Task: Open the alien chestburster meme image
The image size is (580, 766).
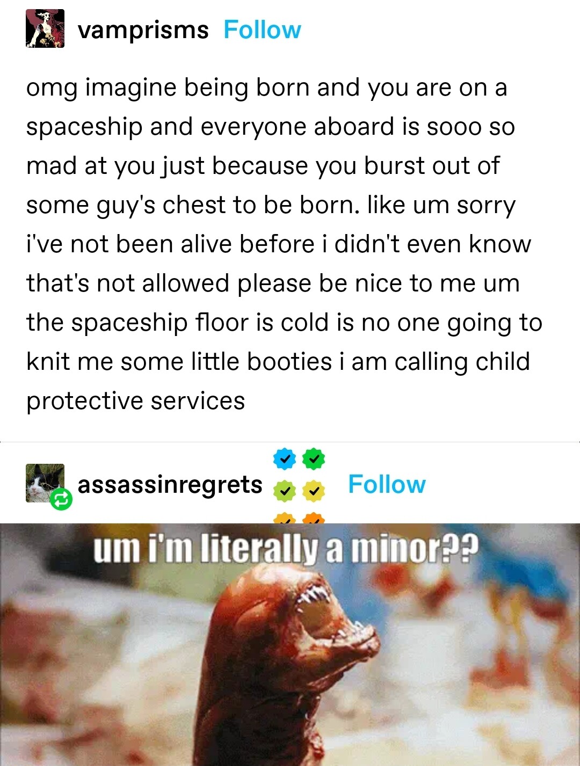Action: point(290,644)
